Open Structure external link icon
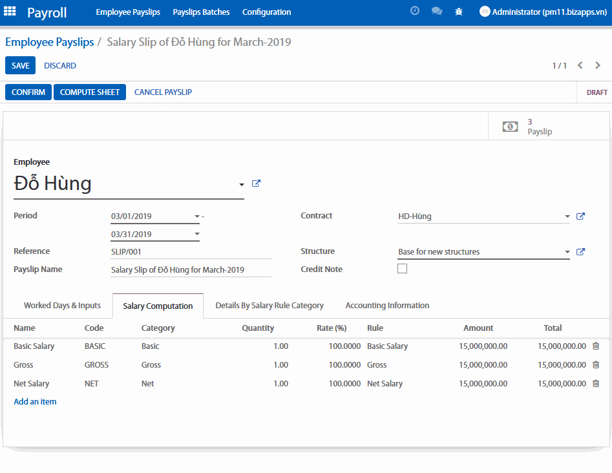The image size is (612, 473). point(580,252)
